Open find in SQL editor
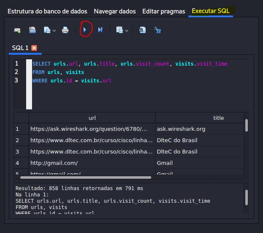263x233 pixels. 142,30
